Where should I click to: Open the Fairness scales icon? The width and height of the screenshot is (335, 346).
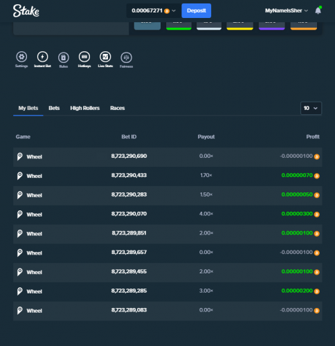click(x=126, y=57)
